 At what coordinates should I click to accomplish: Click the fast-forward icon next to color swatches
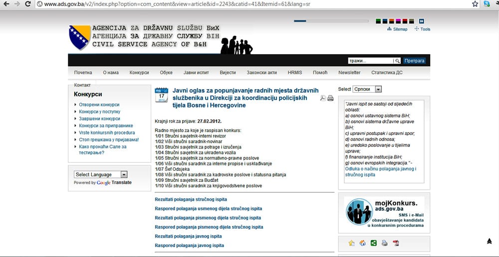[x=421, y=21]
